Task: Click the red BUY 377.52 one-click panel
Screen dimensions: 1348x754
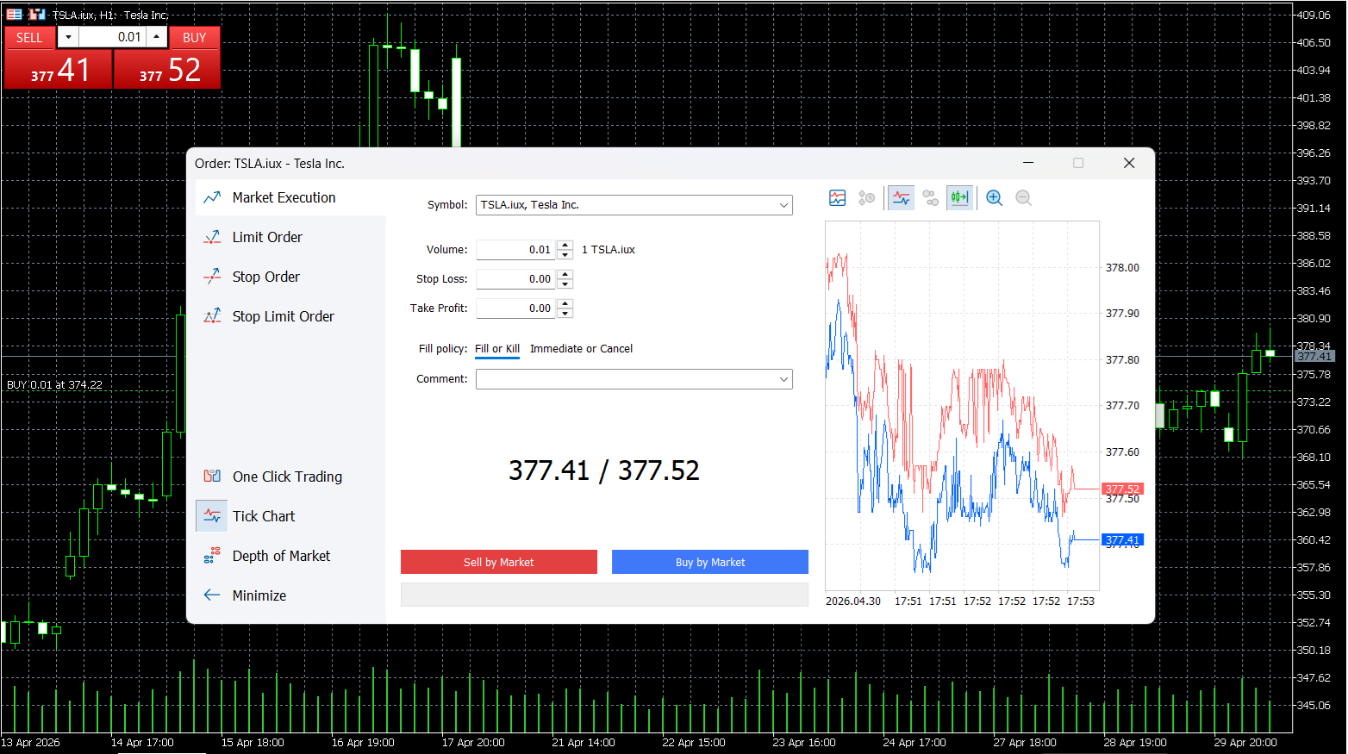Action: click(x=167, y=69)
